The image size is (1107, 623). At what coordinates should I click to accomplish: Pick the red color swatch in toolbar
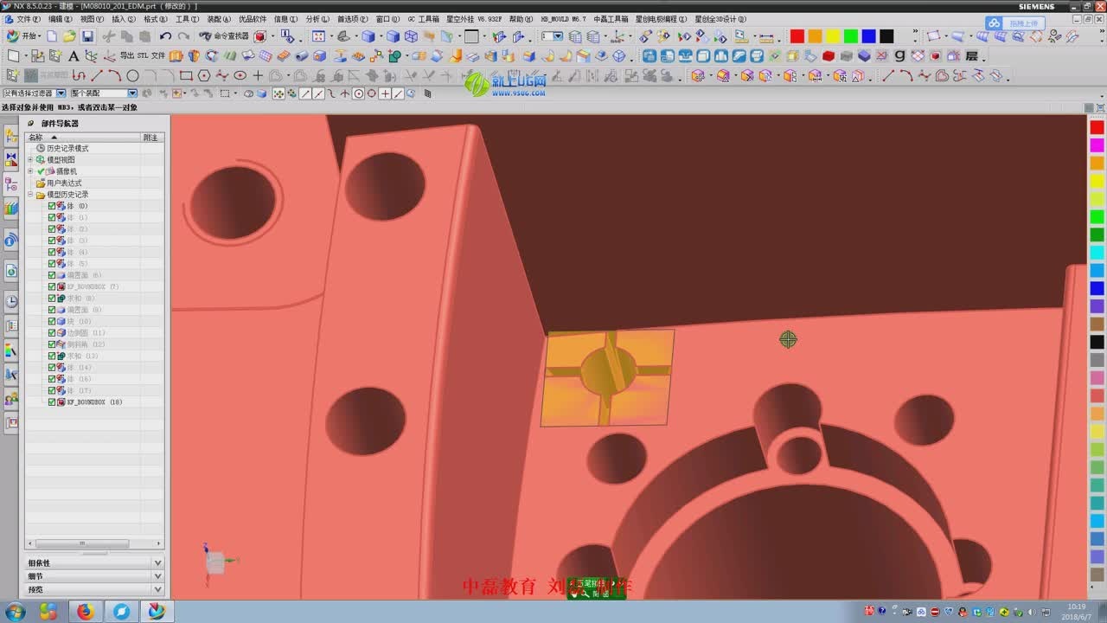click(797, 36)
